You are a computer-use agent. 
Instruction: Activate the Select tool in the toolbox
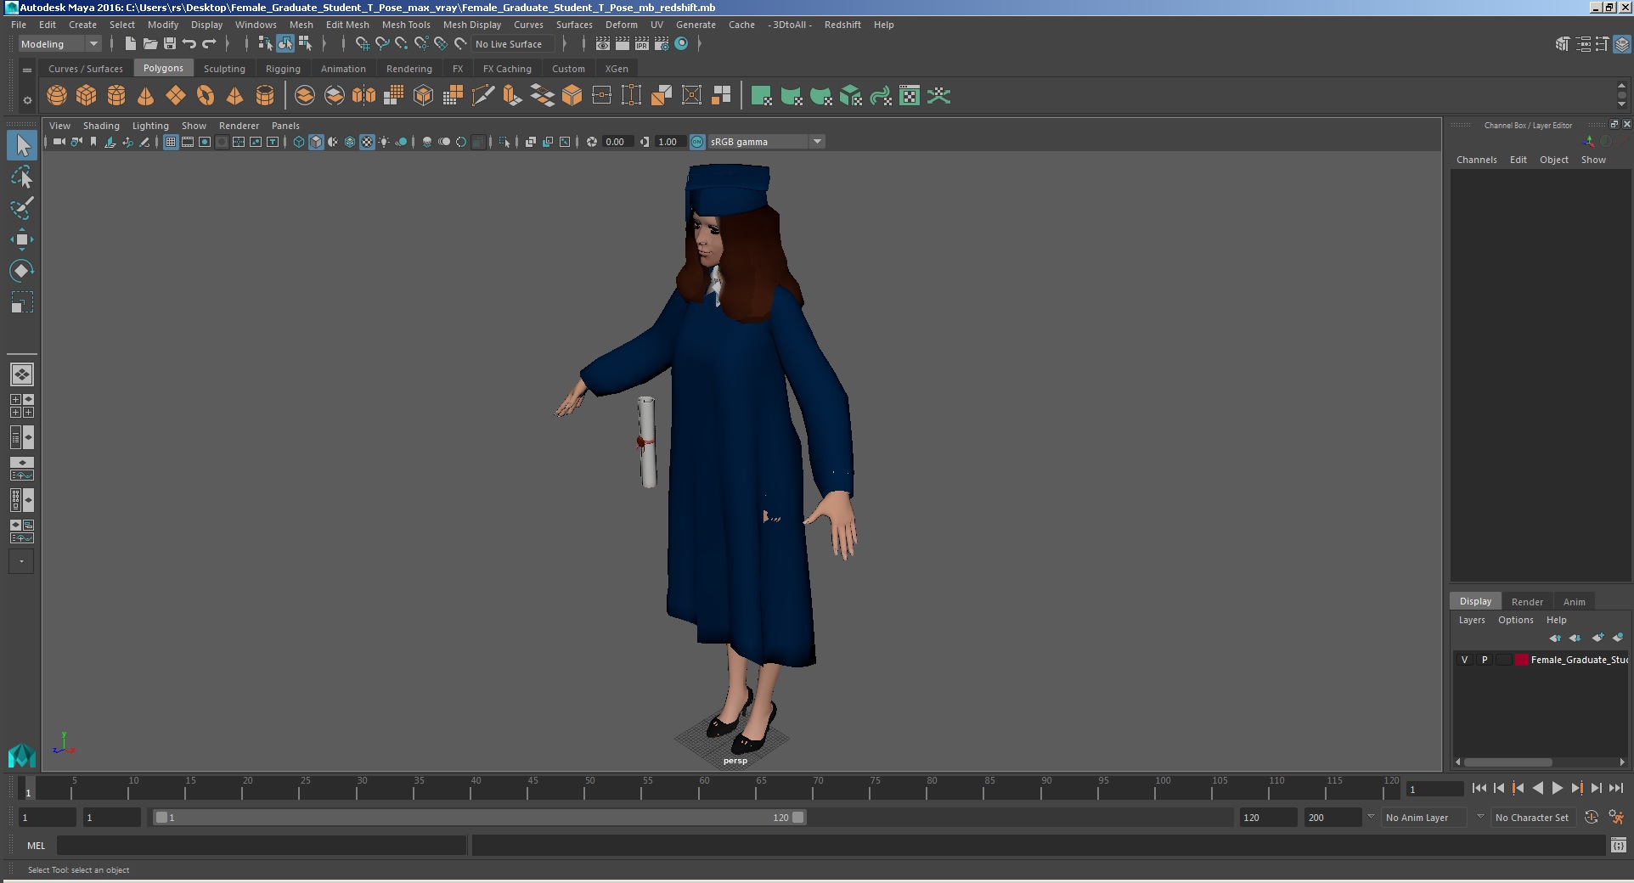coord(22,146)
